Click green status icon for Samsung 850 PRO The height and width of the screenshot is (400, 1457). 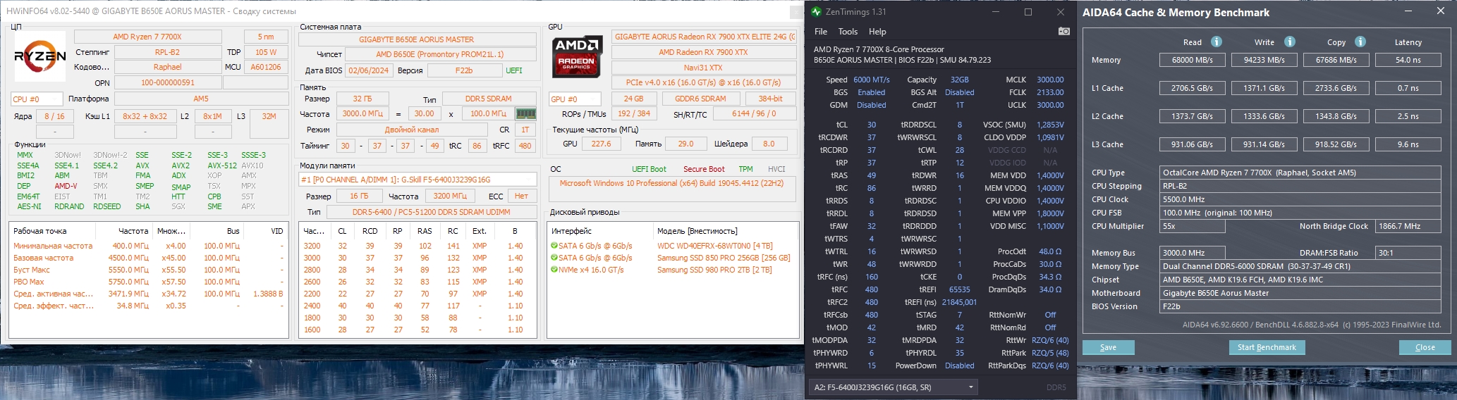pos(554,258)
